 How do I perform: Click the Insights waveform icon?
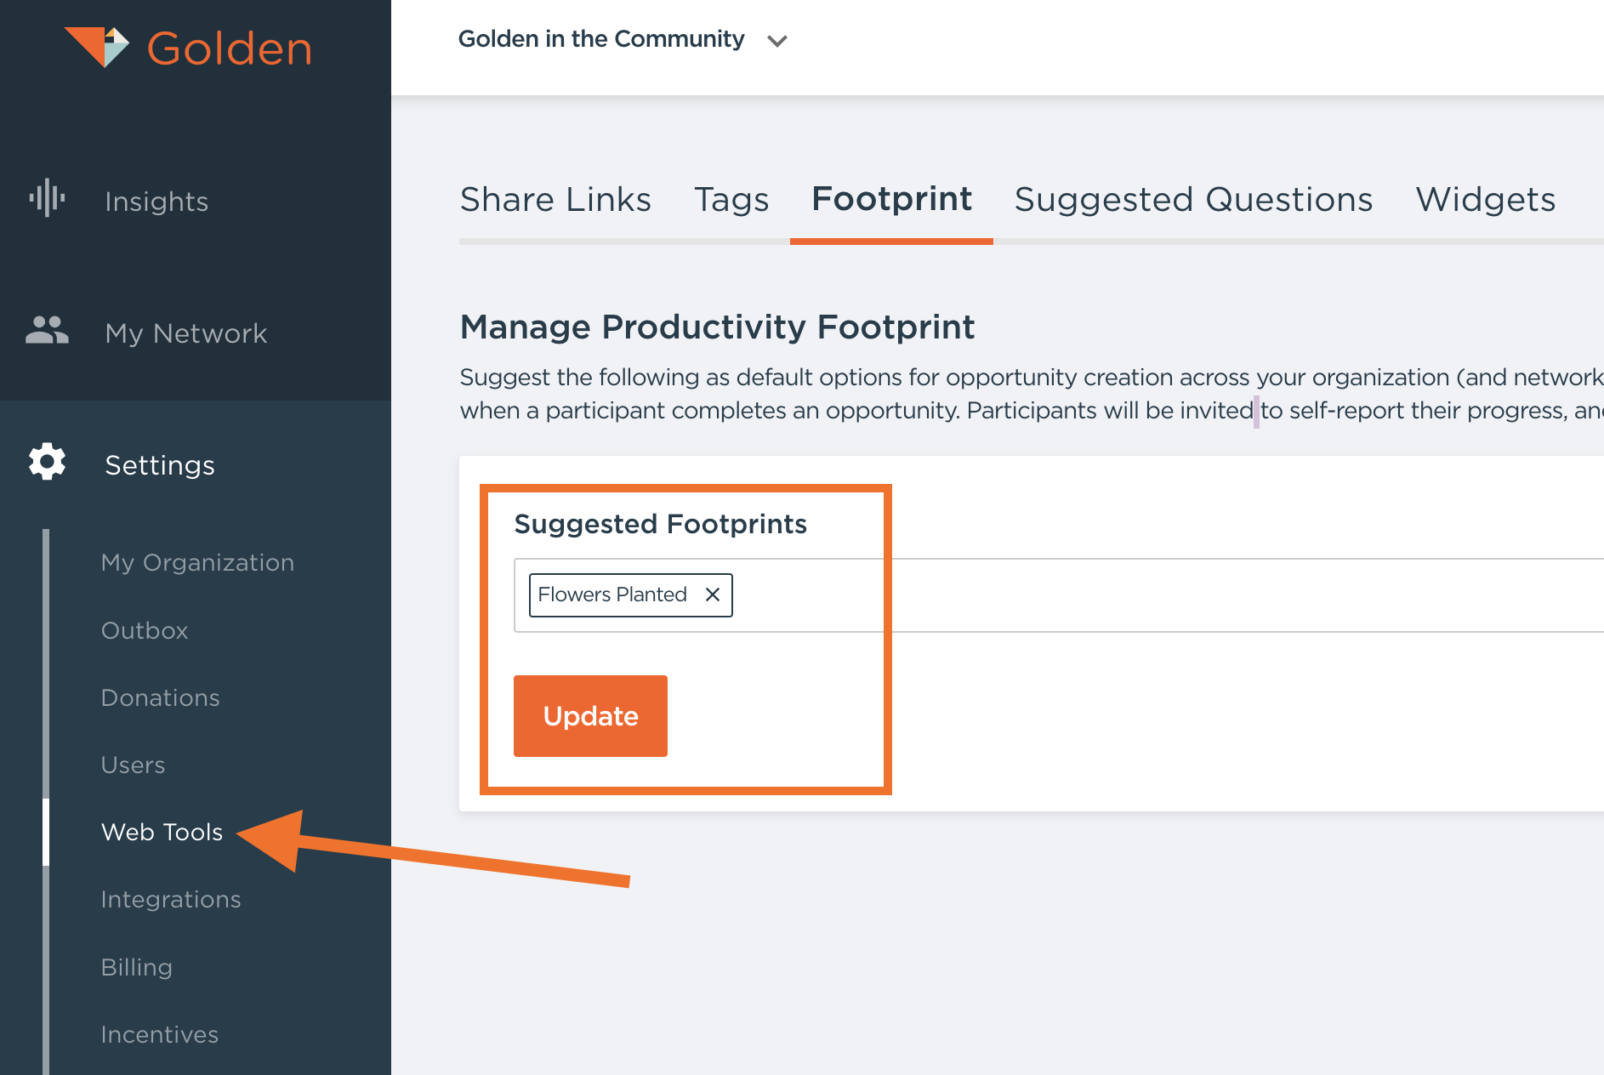[x=47, y=198]
